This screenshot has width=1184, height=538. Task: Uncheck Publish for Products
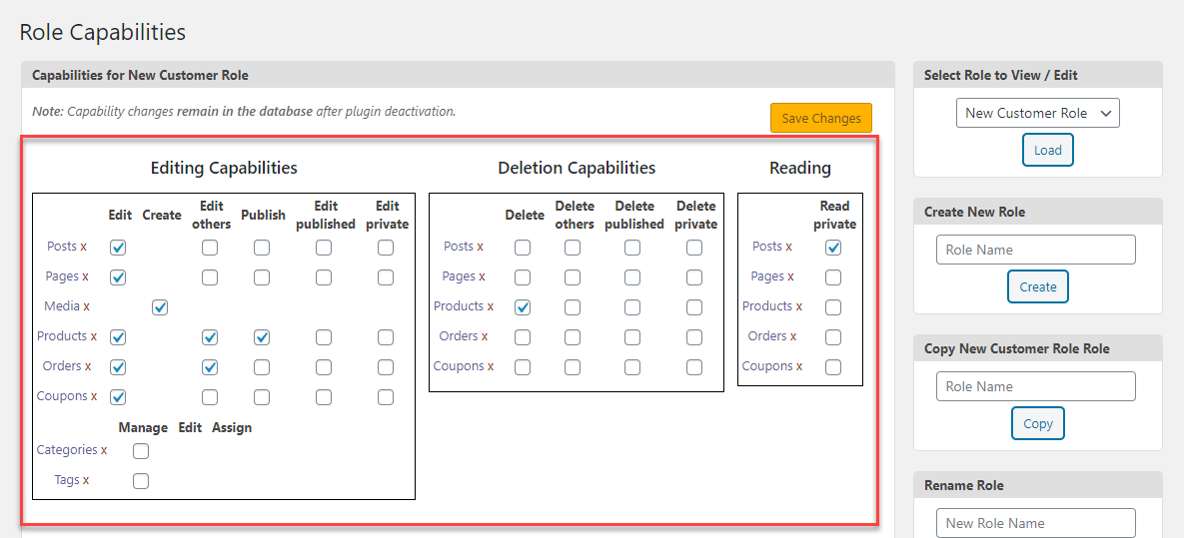pos(262,337)
